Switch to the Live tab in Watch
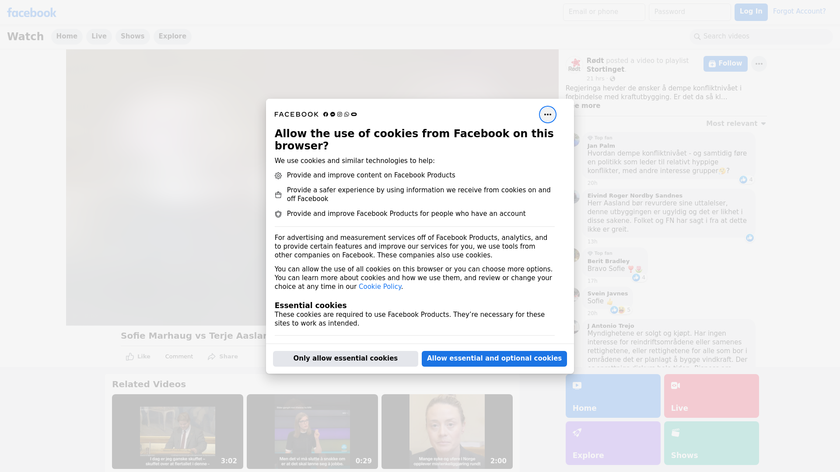 (x=99, y=36)
